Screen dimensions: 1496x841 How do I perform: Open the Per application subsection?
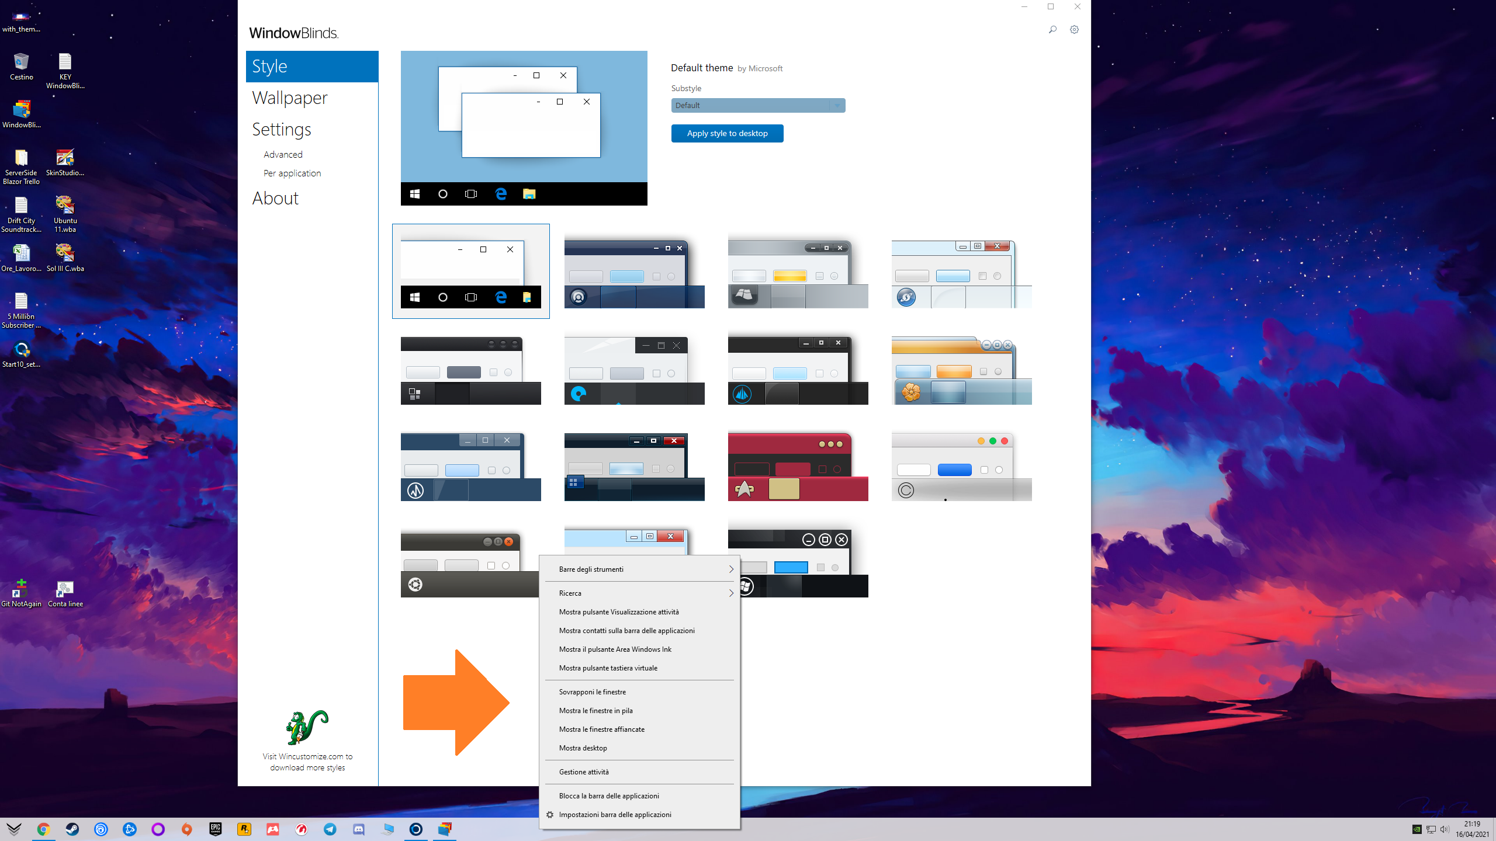coord(292,173)
